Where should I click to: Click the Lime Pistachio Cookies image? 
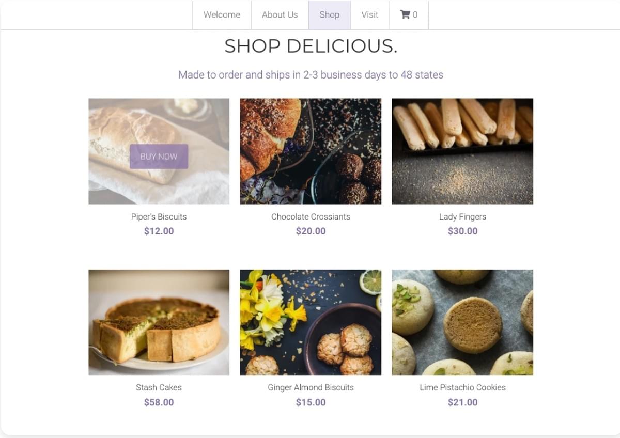(x=462, y=321)
